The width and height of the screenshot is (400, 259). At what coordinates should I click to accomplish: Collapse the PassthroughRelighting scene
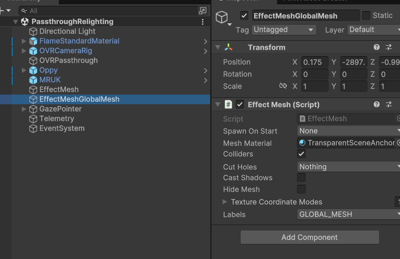coord(16,22)
